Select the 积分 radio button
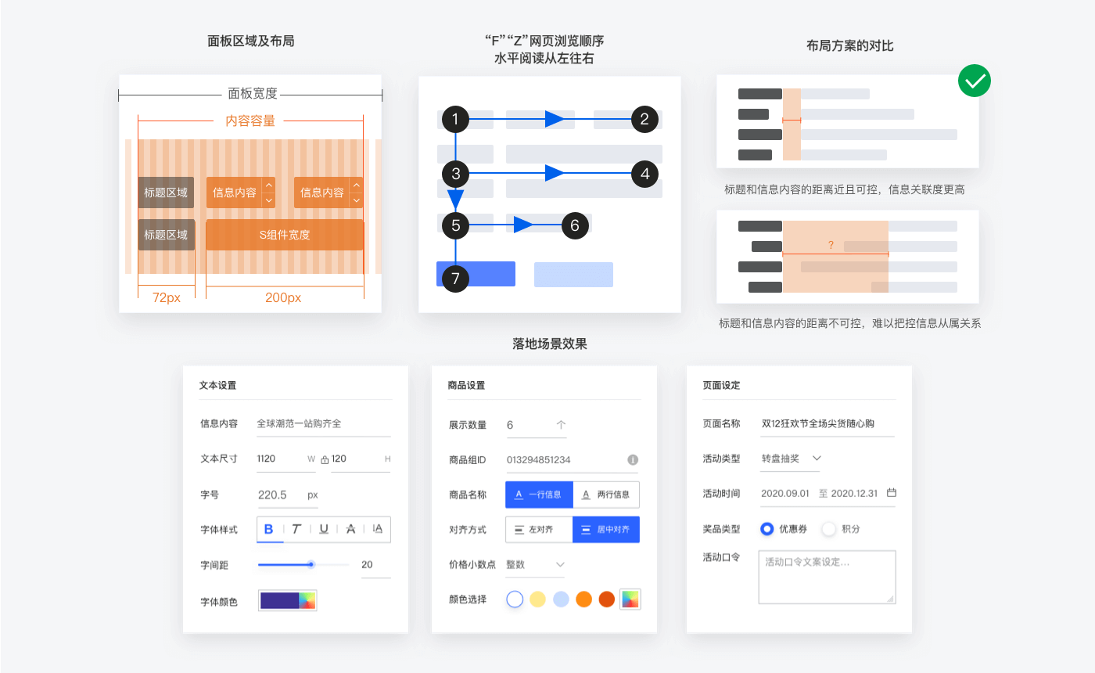1095x673 pixels. (x=829, y=529)
